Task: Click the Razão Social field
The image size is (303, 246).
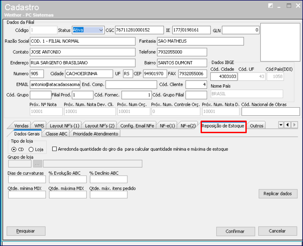Action: click(82, 41)
